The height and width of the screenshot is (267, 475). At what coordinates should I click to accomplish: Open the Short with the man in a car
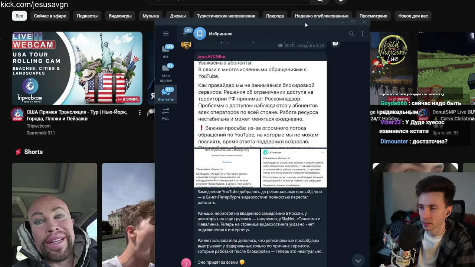(x=55, y=215)
